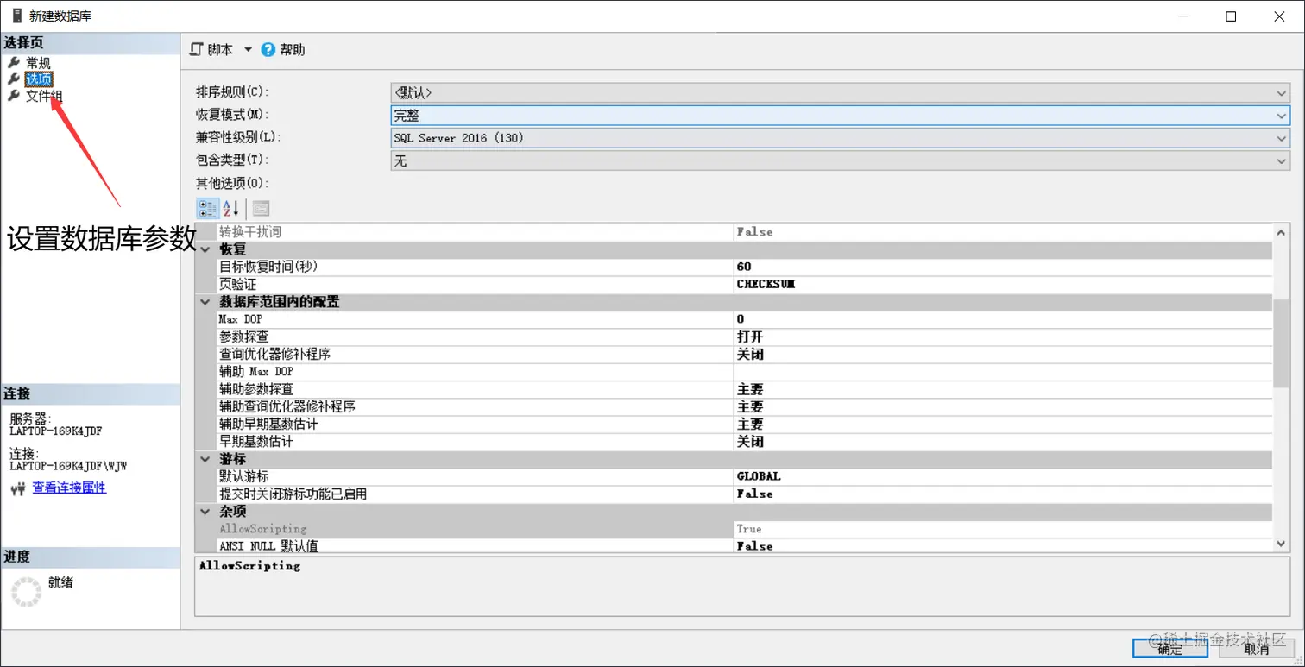Collapse the 恢复 category
Viewport: 1305px width, 667px height.
[205, 249]
